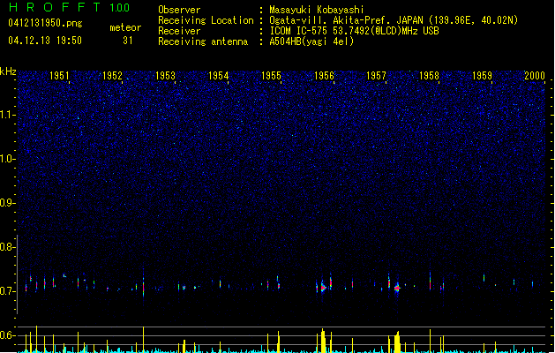Click the 1956 time marker
Viewport: 555px width, 353px height.
tap(324, 76)
